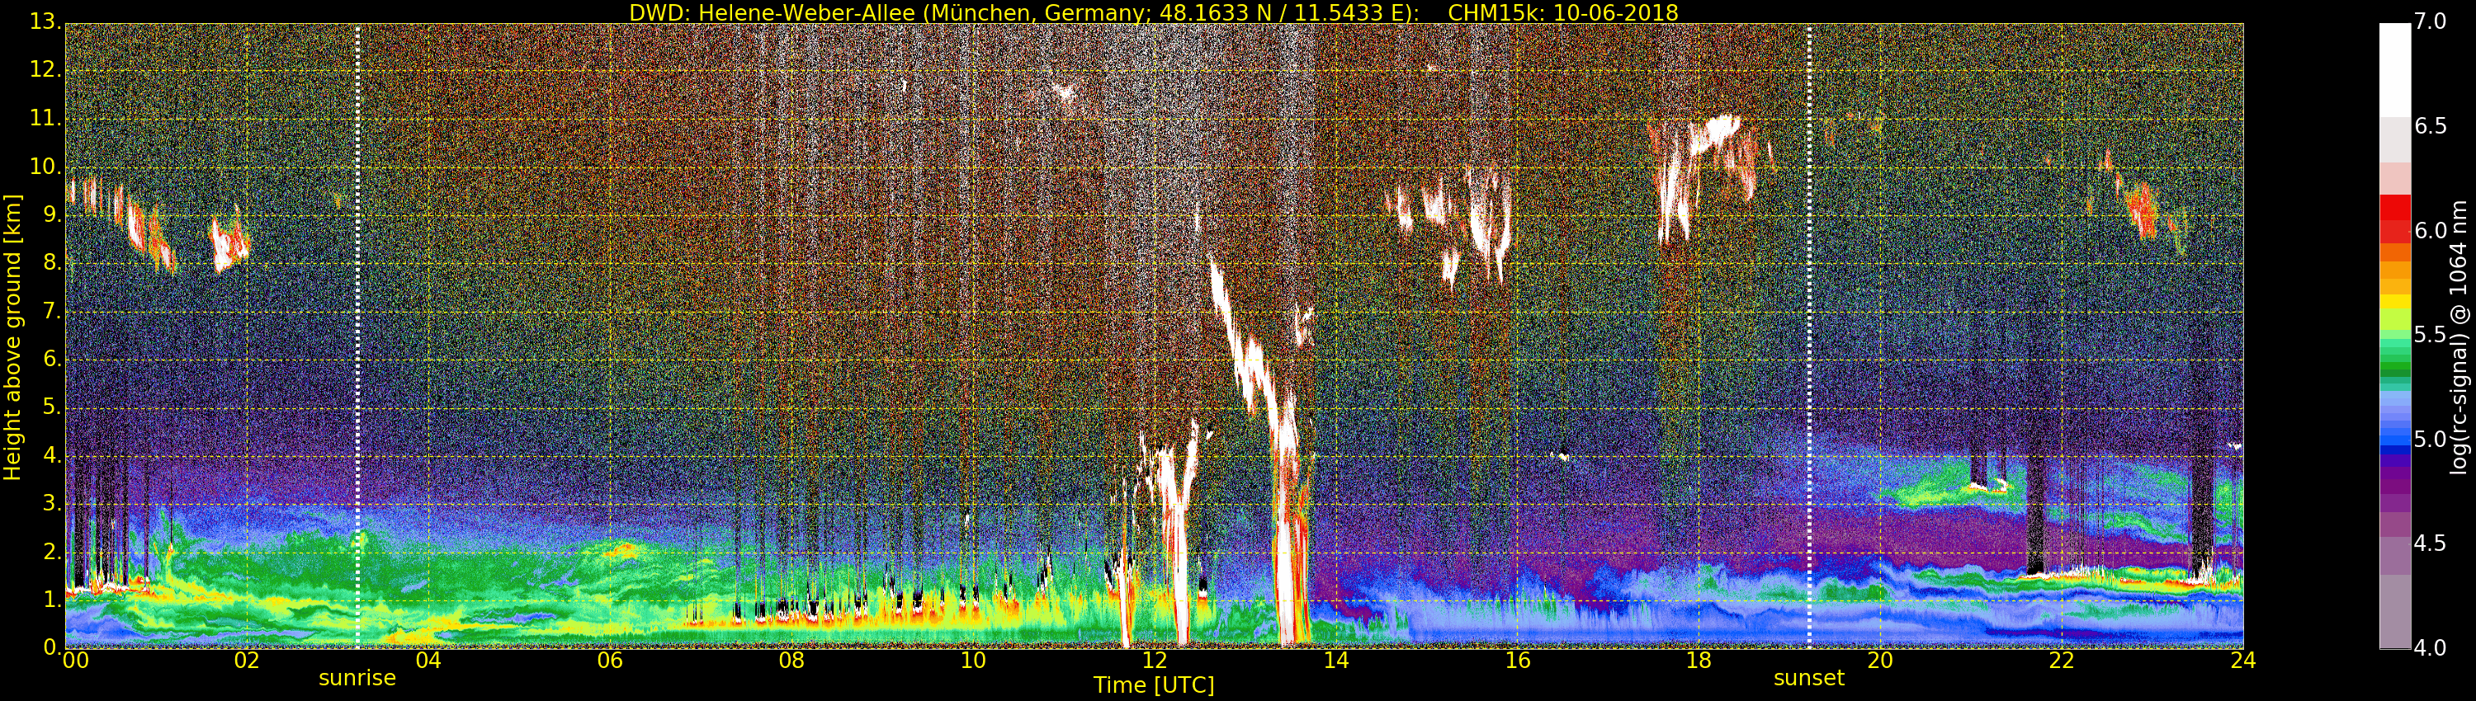2476x701 pixels.
Task: Click the blue segment of the colorbar
Action: click(2394, 438)
